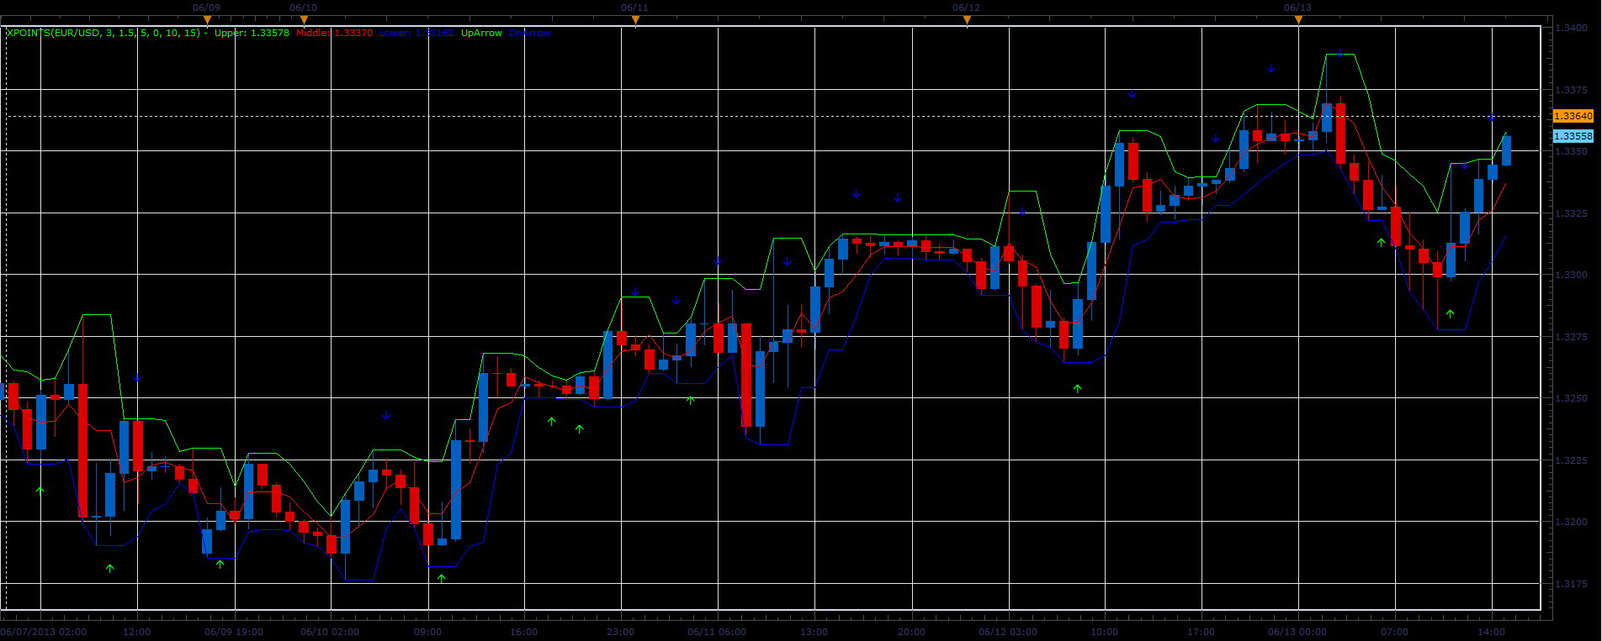The height and width of the screenshot is (641, 1602).
Task: Select the XPOINTS(EUR/USD...) indicator label
Action: click(104, 34)
